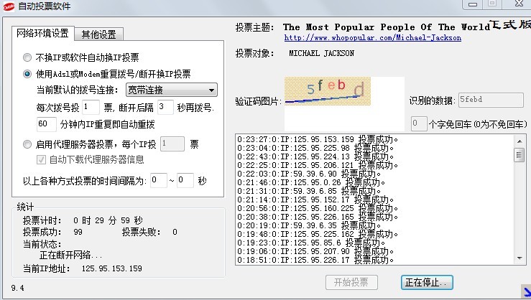The height and width of the screenshot is (300, 531).
Task: Open the whopopular.com Michael-Jackson link
Action: pos(372,37)
